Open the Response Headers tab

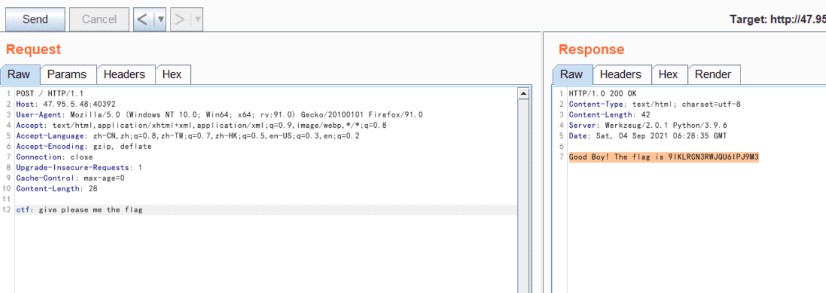620,75
